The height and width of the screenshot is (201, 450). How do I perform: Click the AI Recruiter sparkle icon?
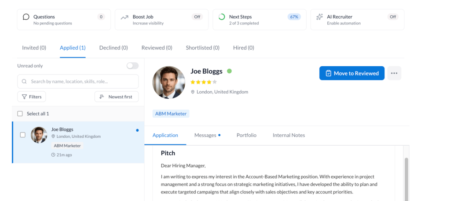(x=319, y=17)
